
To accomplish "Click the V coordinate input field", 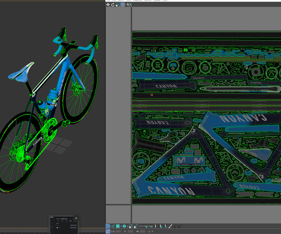I will pyautogui.click(x=131, y=232).
